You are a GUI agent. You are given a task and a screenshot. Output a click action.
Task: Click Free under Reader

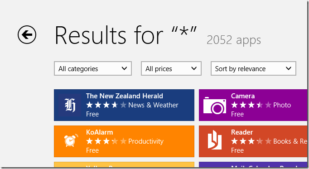point(237,150)
